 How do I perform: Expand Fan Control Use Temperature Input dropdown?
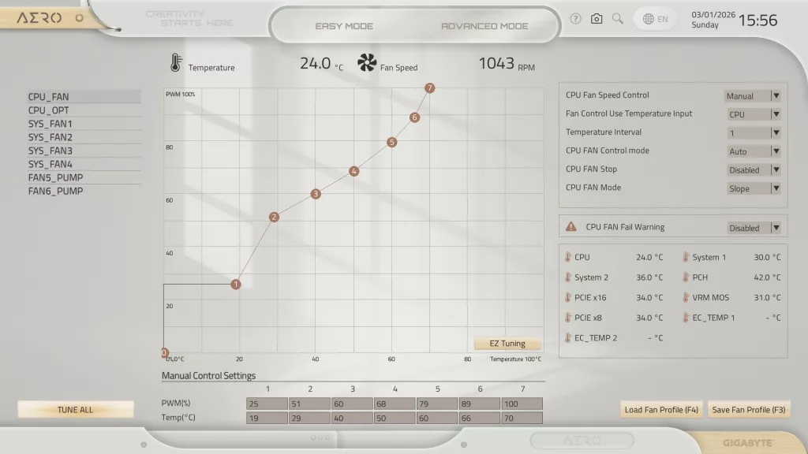click(753, 114)
